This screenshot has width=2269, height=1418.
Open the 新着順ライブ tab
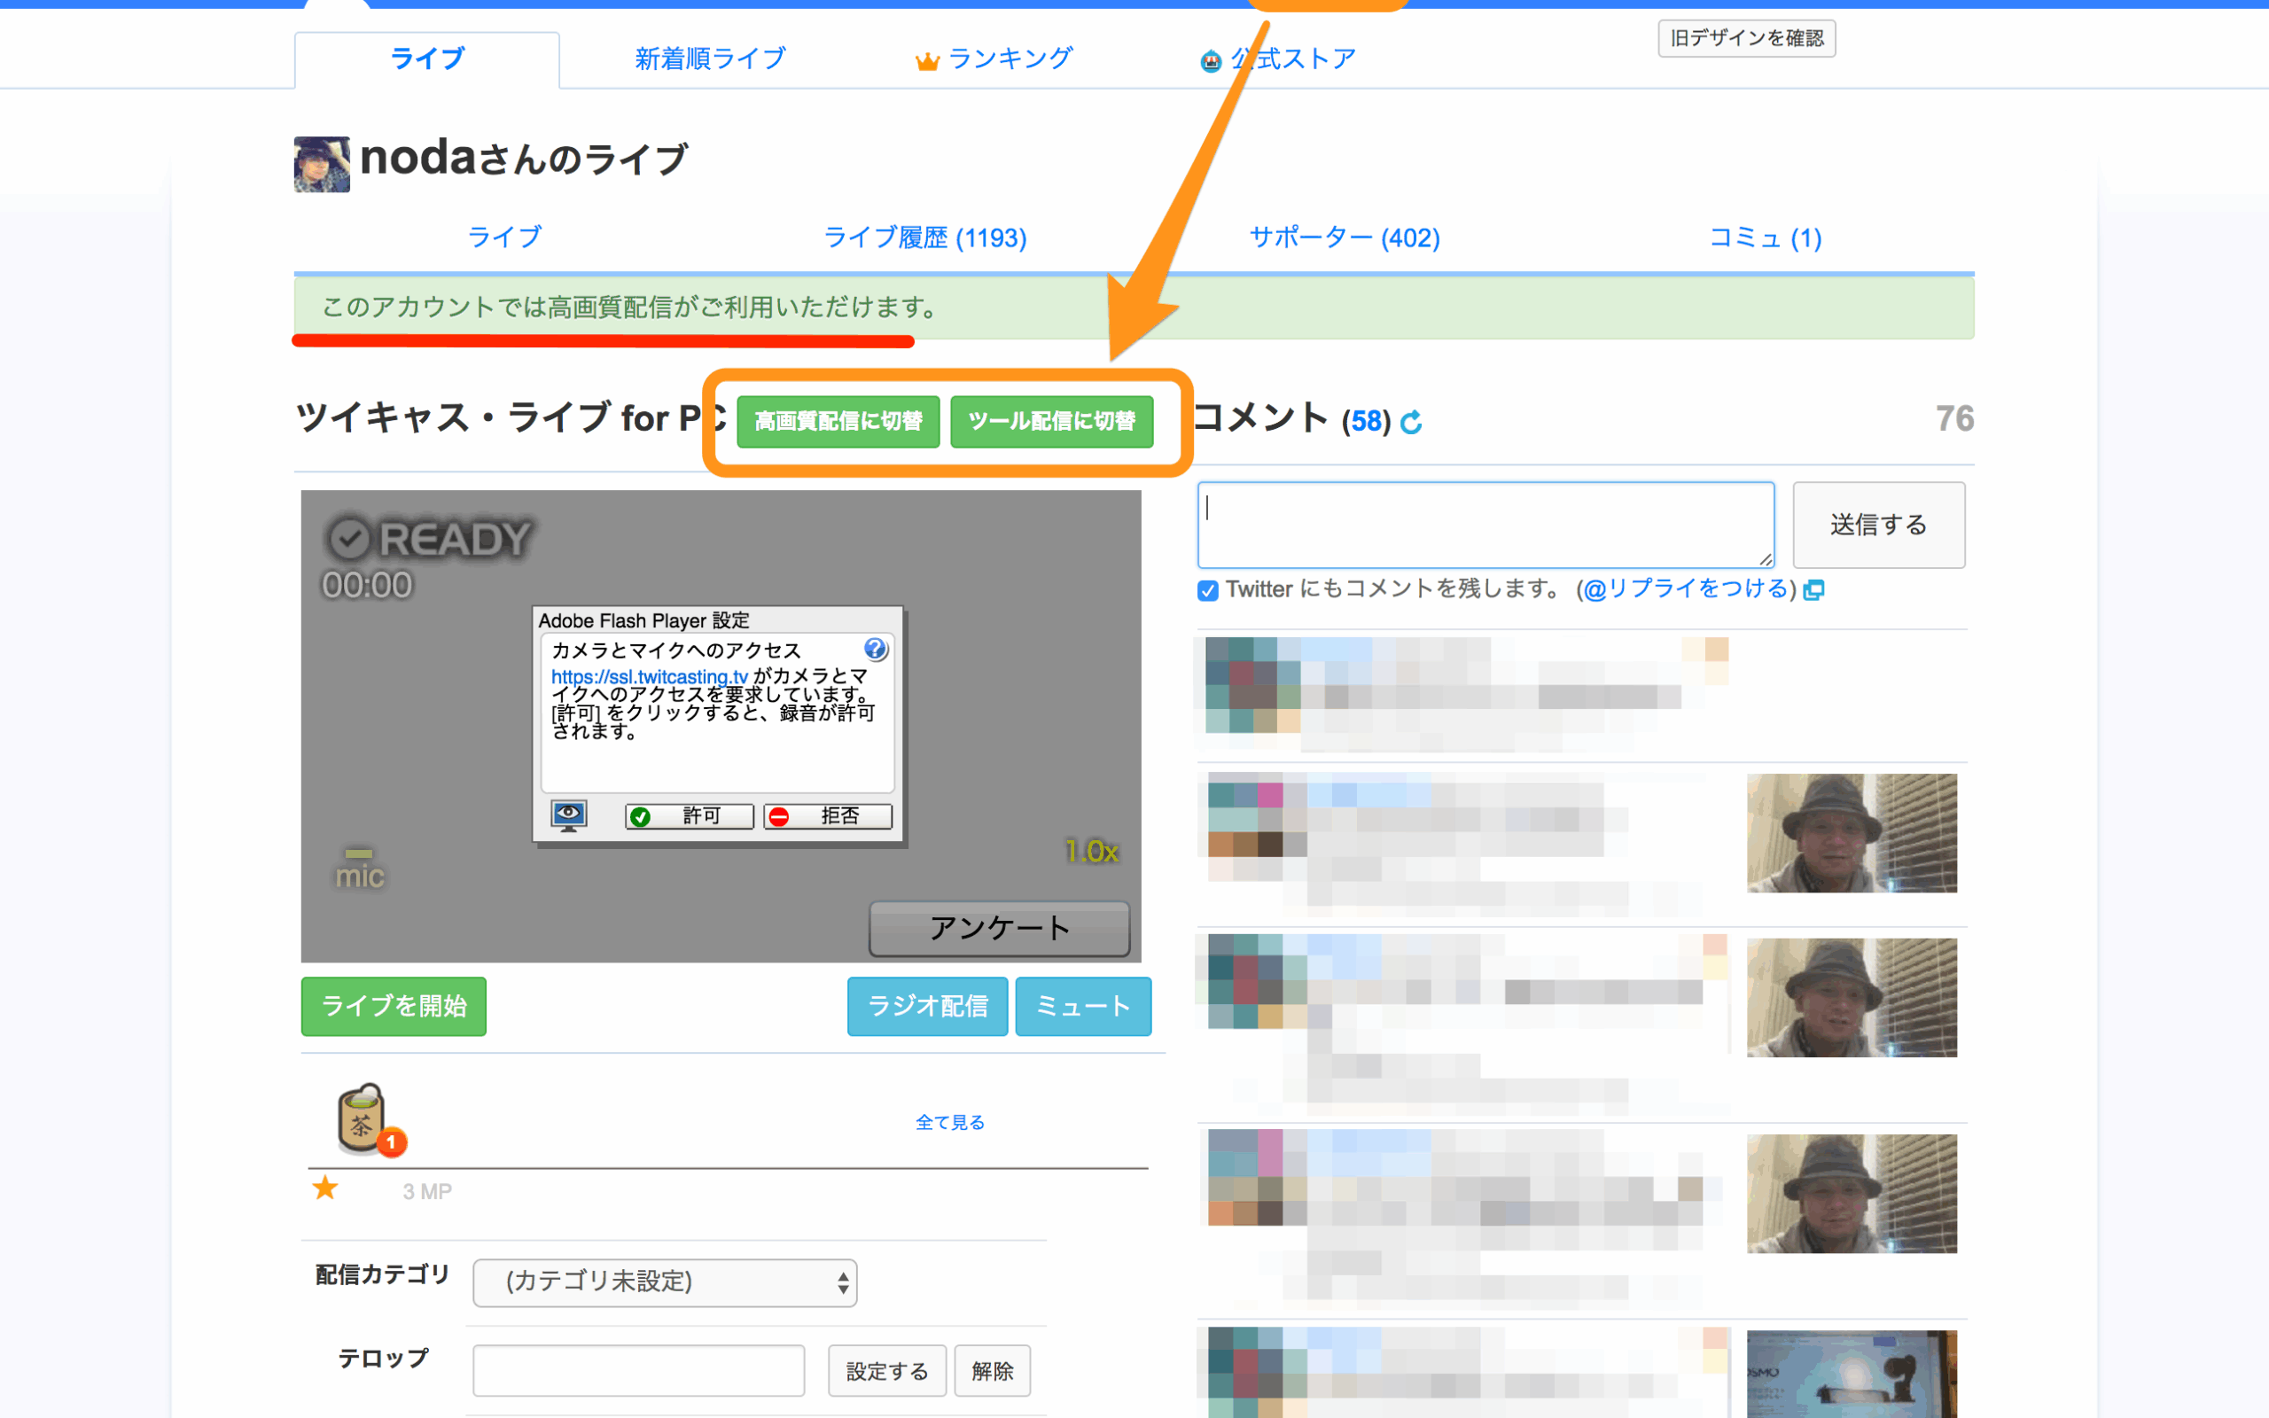click(x=710, y=59)
